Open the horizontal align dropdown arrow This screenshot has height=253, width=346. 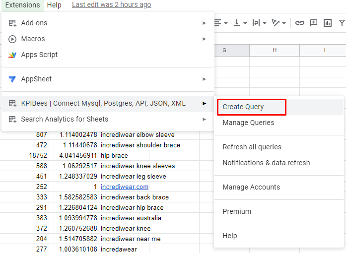[x=226, y=23]
